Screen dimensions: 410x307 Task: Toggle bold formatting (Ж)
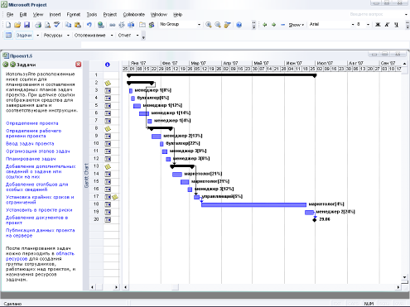coord(378,25)
